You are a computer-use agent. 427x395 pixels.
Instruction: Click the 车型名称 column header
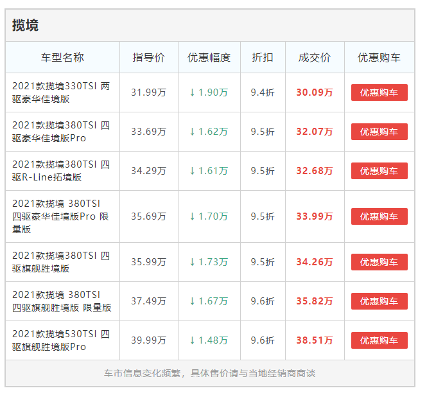62,57
